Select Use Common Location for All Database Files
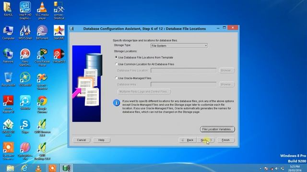307x172 pixels. pos(145,64)
